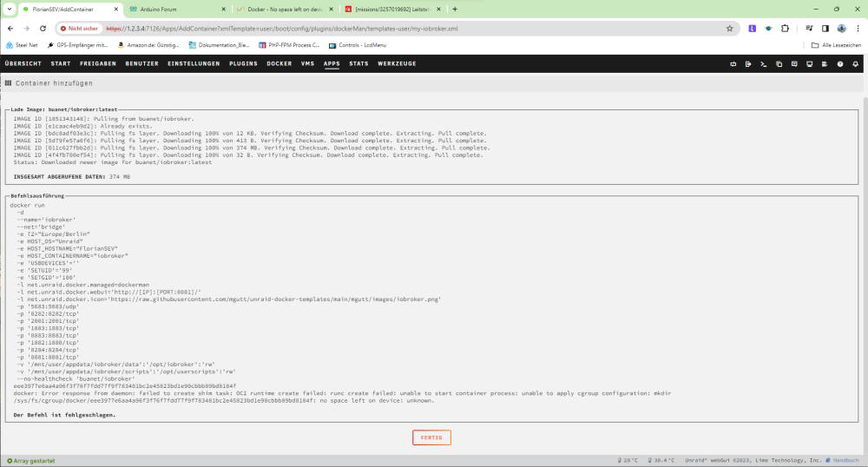Click the copy-windows icon in Unraid navbar
This screenshot has width=868, height=467.
point(779,64)
